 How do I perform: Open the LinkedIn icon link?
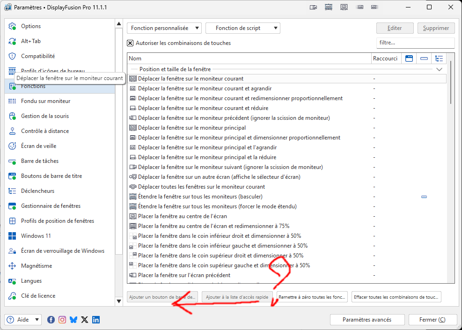[96, 320]
